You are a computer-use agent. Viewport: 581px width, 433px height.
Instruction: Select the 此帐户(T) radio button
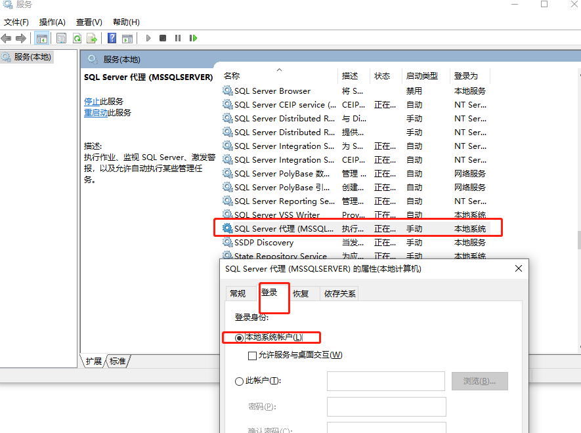click(x=240, y=381)
